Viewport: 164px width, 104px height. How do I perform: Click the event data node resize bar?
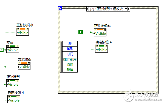click(x=61, y=57)
